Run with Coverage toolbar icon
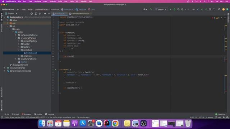The height and width of the screenshot is (129, 230). click(x=178, y=9)
